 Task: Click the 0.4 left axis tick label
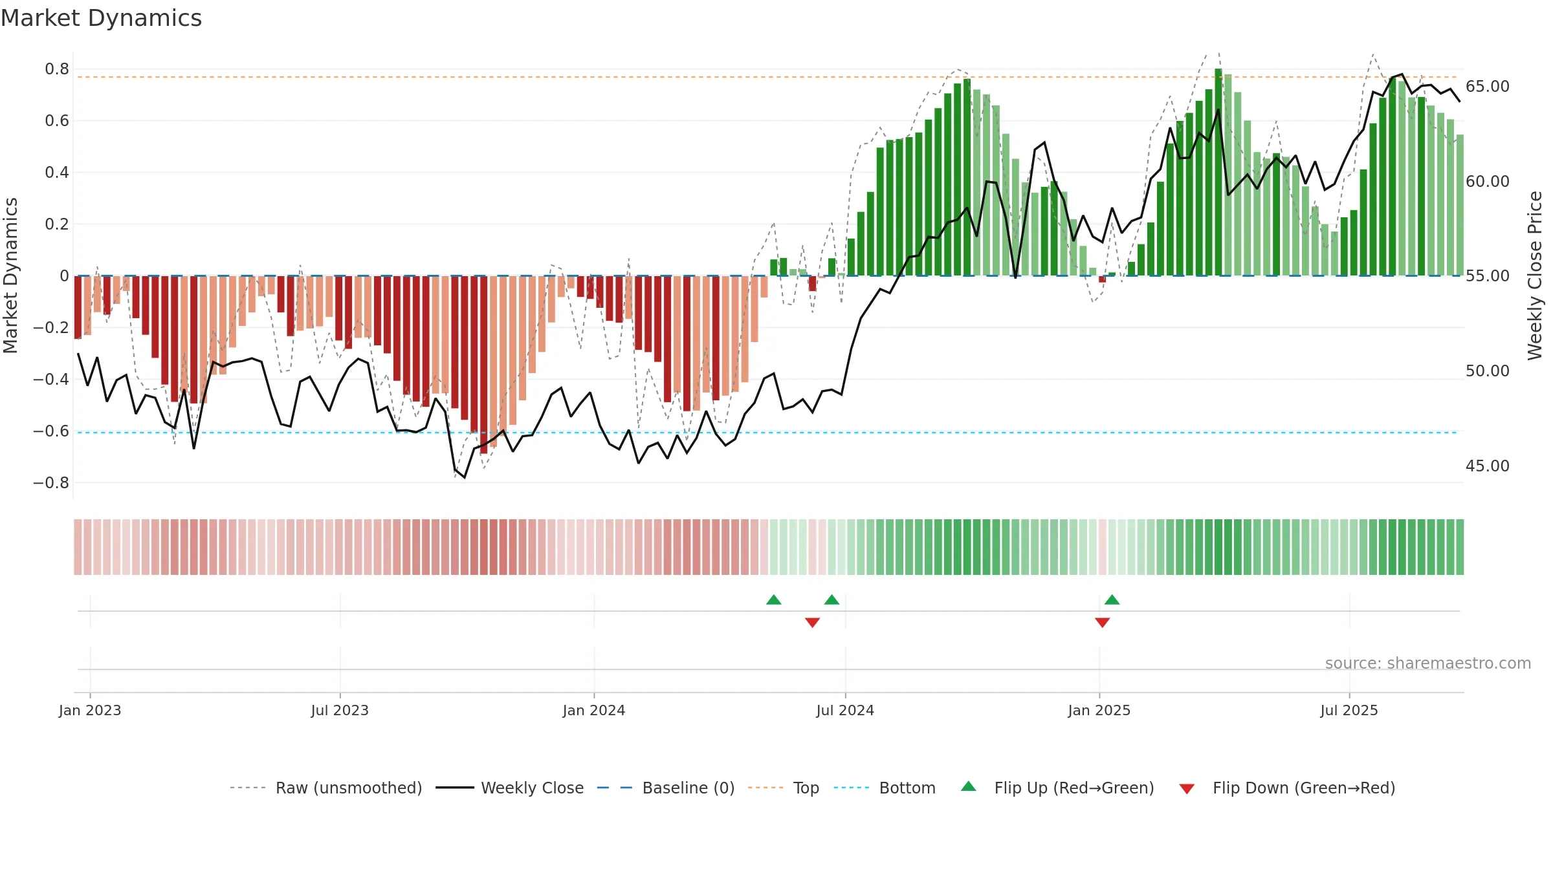click(57, 173)
